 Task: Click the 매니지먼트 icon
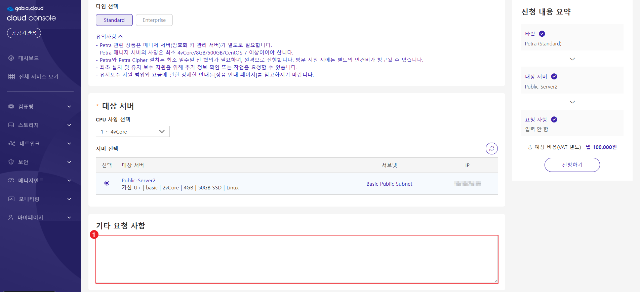pos(11,180)
